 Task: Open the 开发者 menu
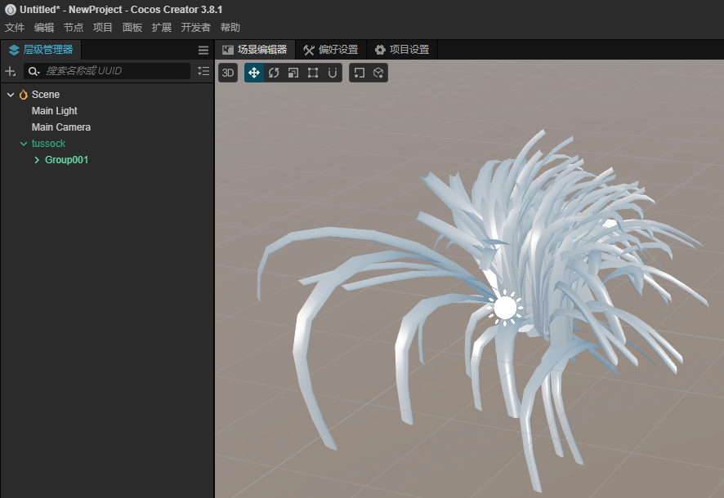[x=196, y=28]
